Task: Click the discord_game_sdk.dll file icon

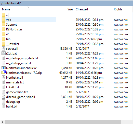Action: point(4,97)
